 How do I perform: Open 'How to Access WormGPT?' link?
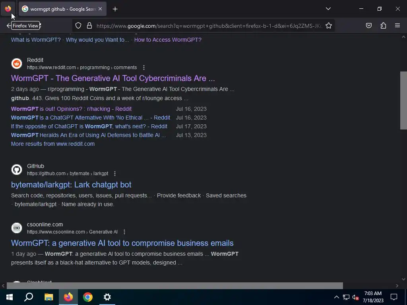click(168, 40)
